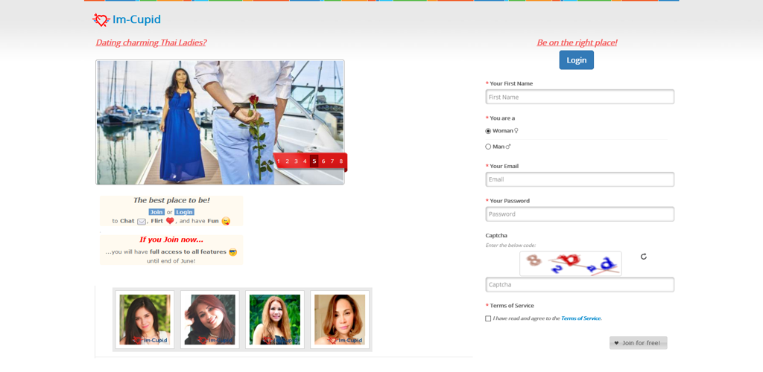Click the chat envelope icon
Viewport: 763px width, 372px height.
[x=142, y=221]
